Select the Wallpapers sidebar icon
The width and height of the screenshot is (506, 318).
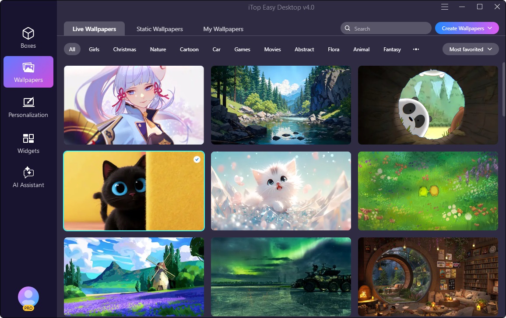coord(28,68)
